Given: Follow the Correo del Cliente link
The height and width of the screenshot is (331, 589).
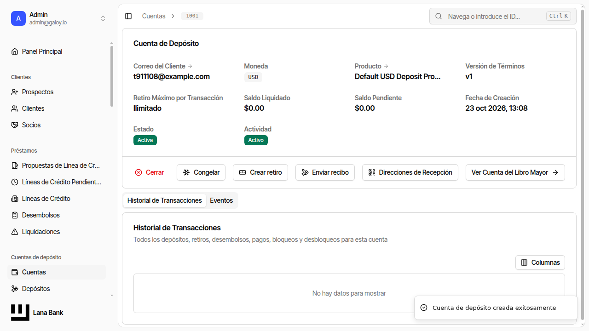Looking at the screenshot, I should click(x=163, y=66).
